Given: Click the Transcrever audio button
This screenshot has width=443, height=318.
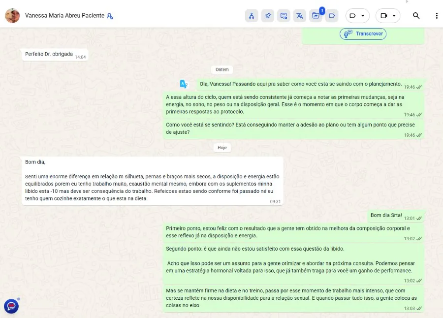Looking at the screenshot, I should [363, 34].
